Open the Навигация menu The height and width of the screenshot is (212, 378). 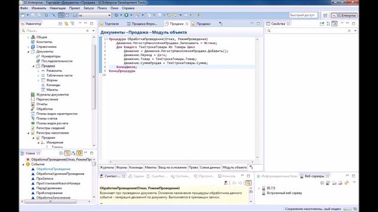[x=58, y=8]
